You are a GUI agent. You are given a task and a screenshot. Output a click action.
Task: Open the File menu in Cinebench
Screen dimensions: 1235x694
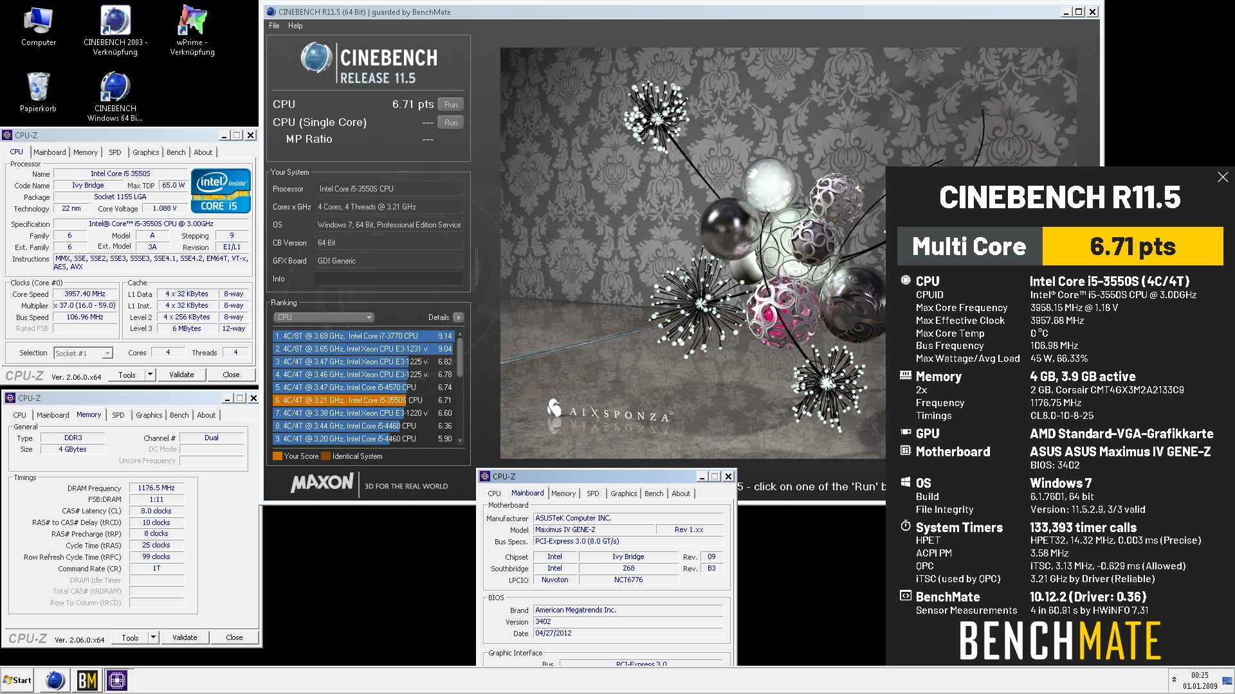pos(274,26)
